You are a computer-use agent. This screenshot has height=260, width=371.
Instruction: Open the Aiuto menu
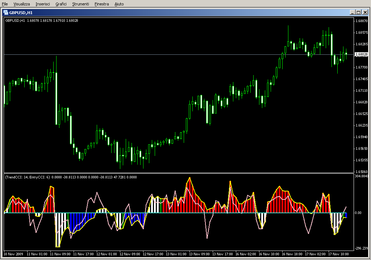[119, 4]
